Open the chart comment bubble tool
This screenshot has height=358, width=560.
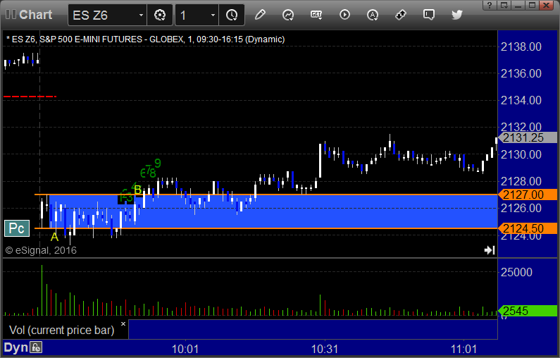(428, 15)
